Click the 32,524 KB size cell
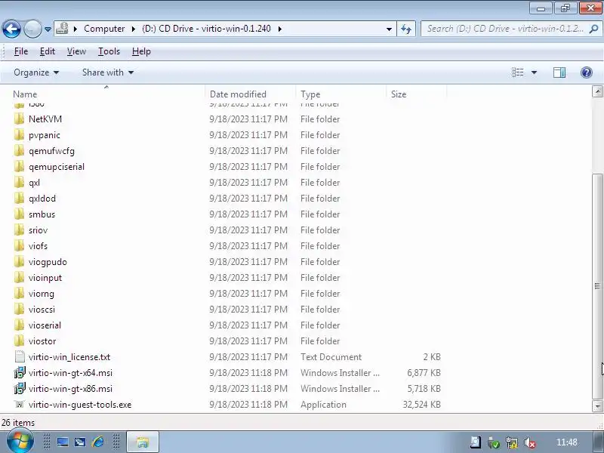 click(x=421, y=405)
